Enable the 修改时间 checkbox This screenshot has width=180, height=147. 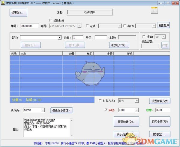coord(51,20)
